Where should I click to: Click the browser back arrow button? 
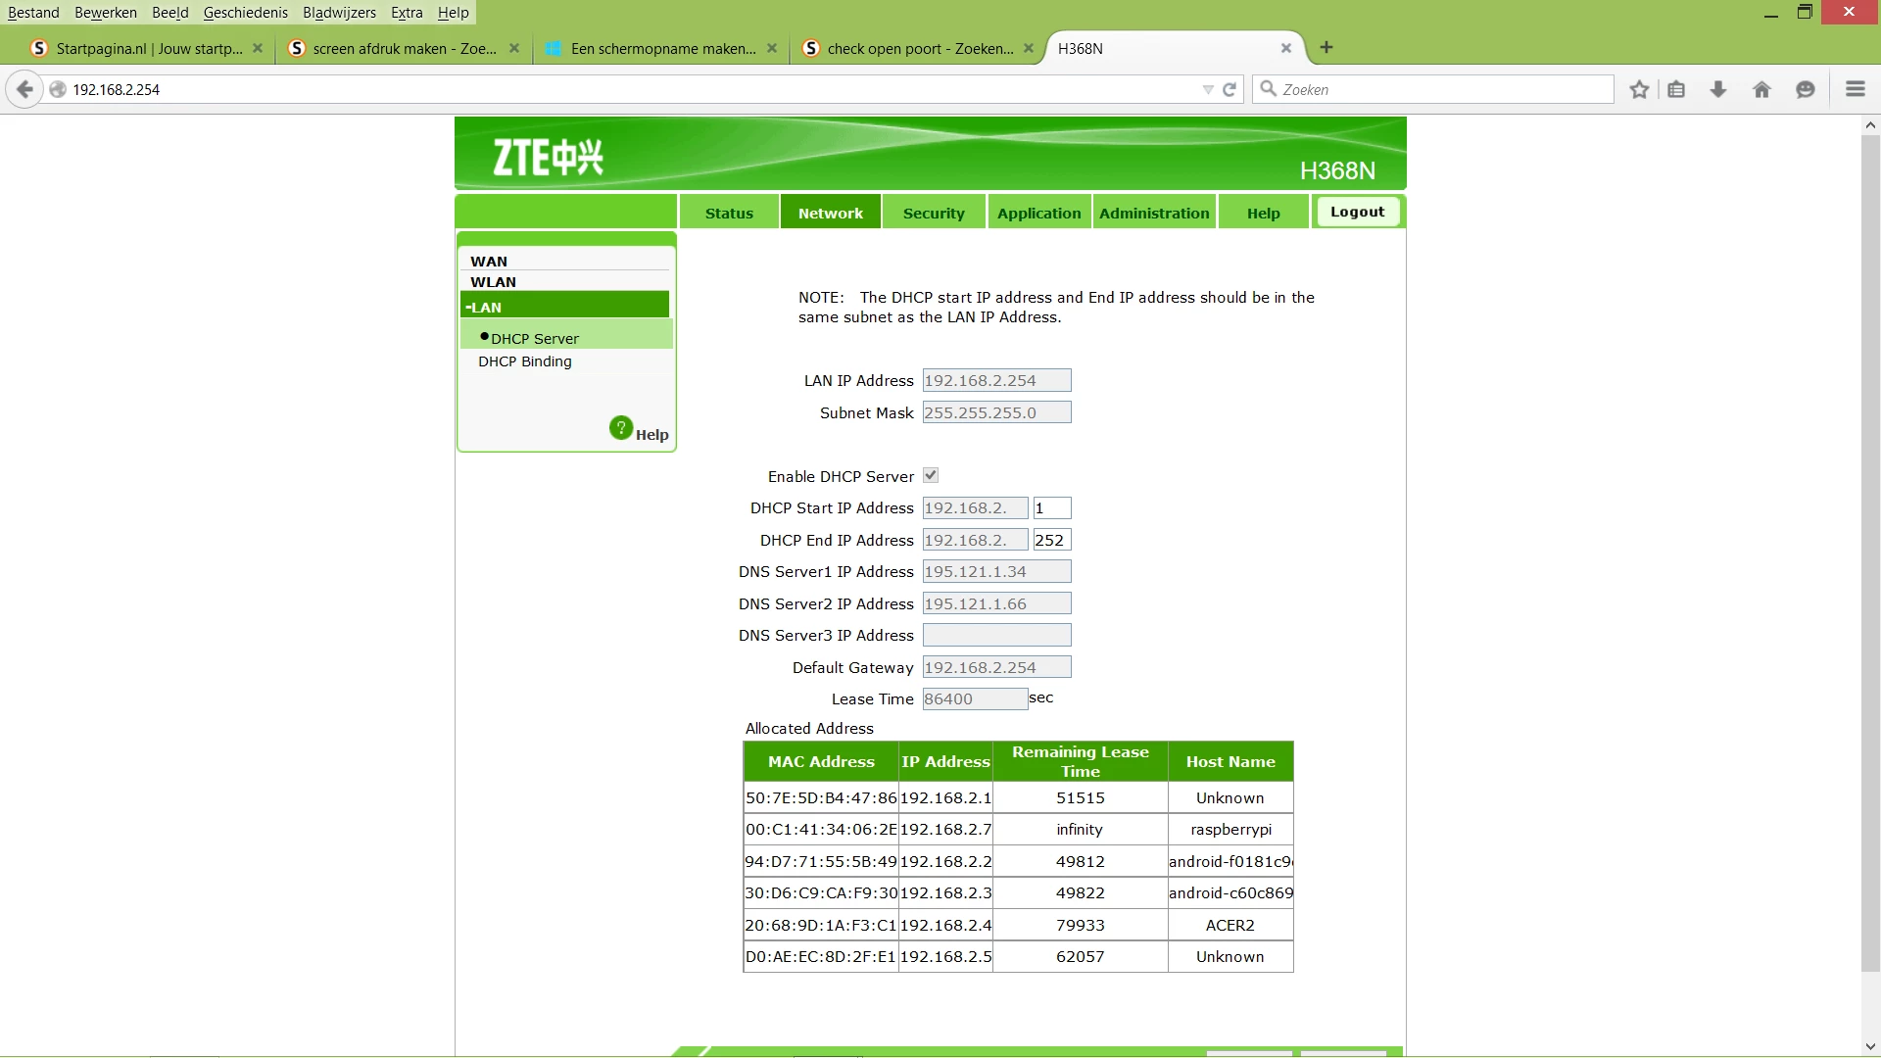click(24, 89)
